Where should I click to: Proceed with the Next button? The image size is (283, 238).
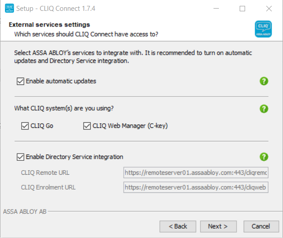(x=218, y=226)
